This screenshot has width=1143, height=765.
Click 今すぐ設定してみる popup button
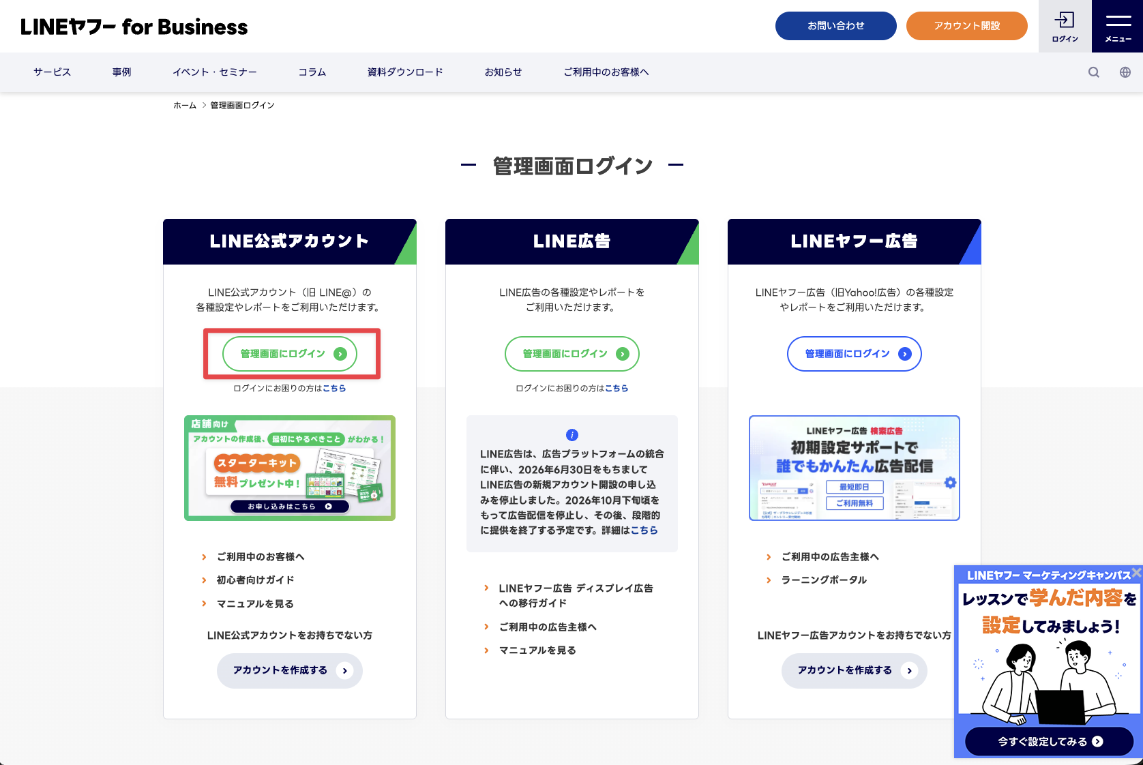click(1050, 742)
